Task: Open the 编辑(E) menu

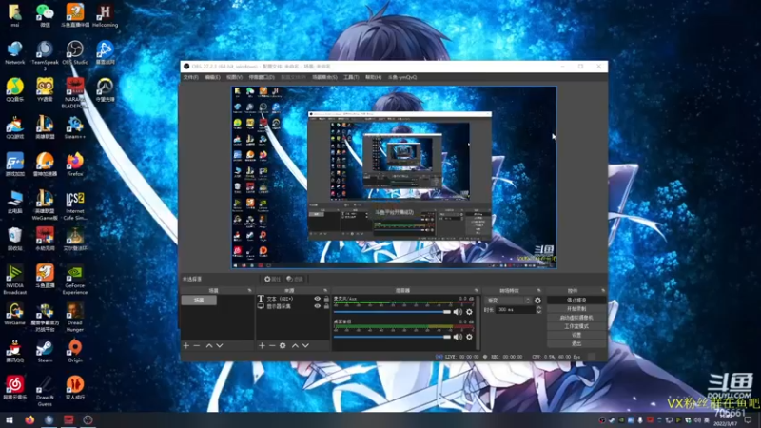Action: [x=212, y=77]
